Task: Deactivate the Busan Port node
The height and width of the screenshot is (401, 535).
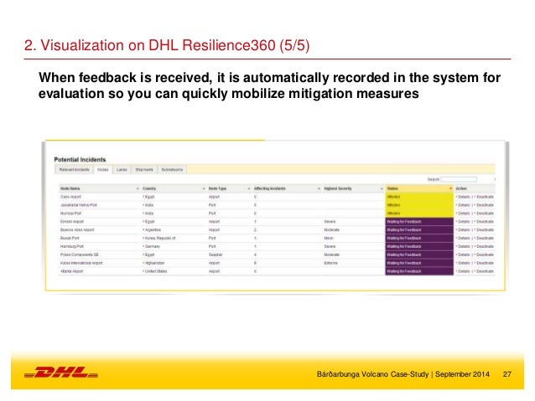Action: point(484,238)
